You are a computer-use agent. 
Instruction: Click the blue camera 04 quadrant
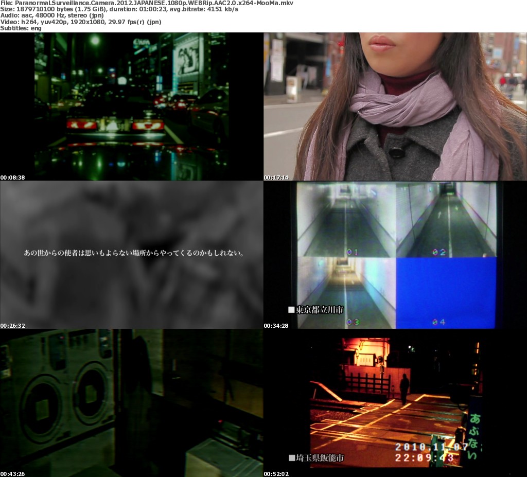click(x=446, y=292)
